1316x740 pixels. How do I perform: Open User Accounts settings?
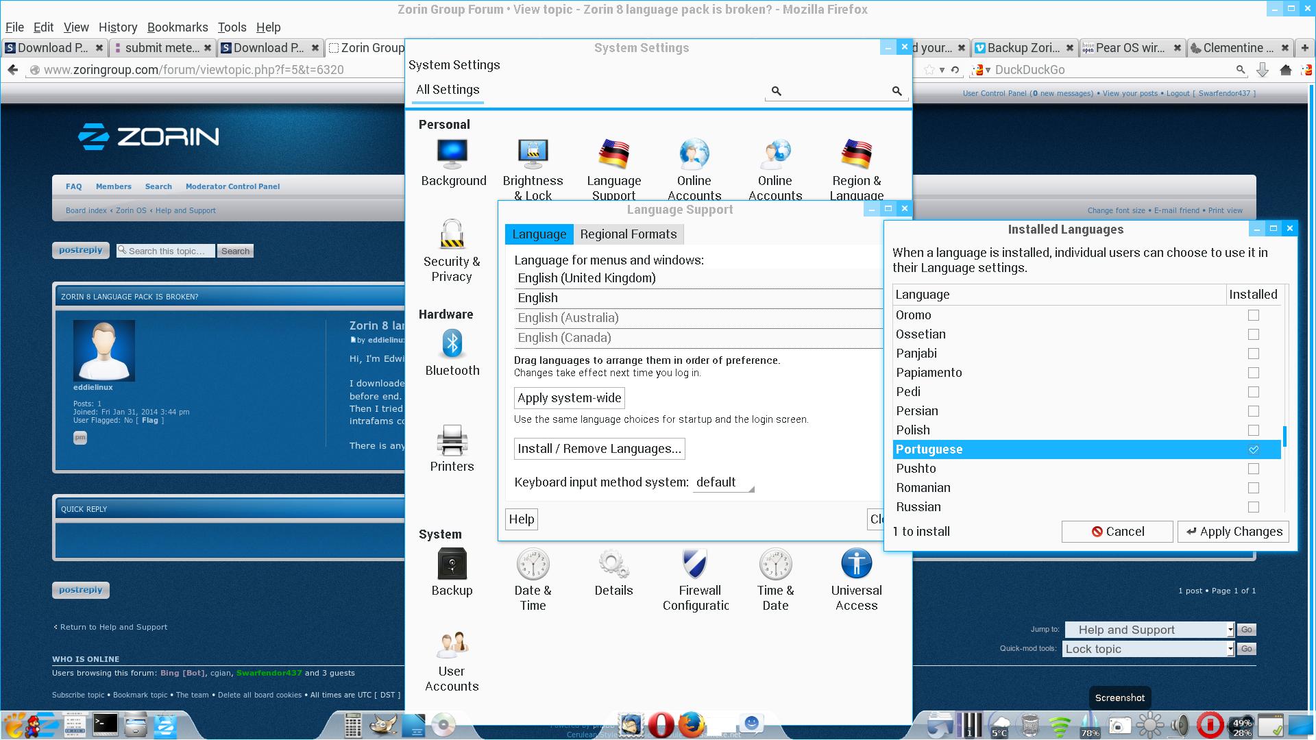(452, 645)
